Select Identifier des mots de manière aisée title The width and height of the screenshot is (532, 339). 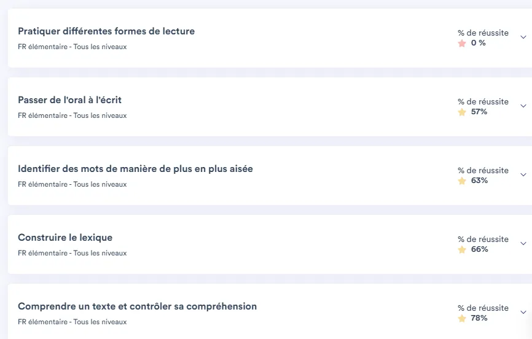pyautogui.click(x=135, y=169)
